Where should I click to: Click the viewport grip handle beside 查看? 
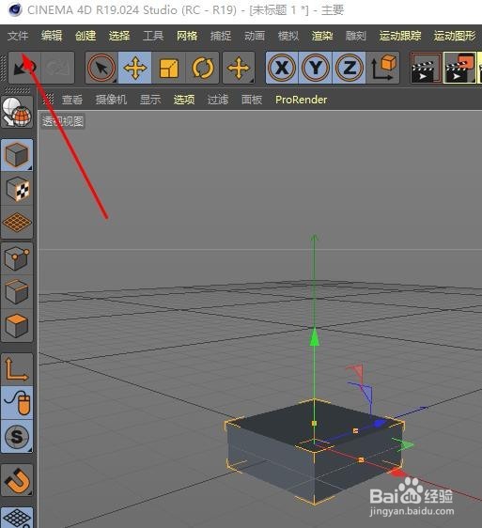point(49,100)
